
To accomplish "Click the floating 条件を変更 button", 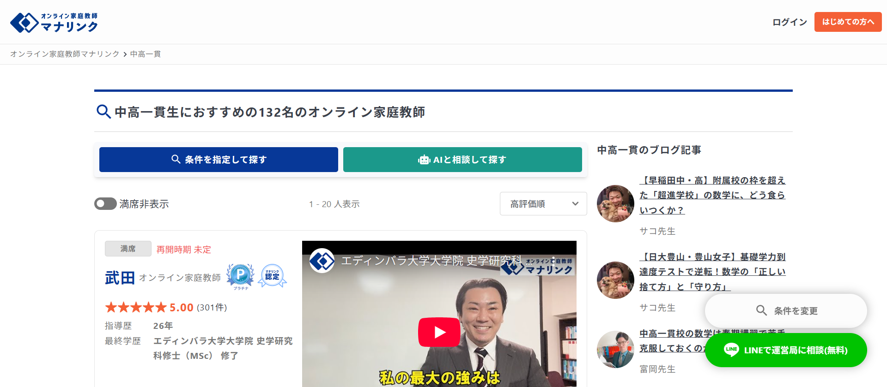I will (x=786, y=311).
